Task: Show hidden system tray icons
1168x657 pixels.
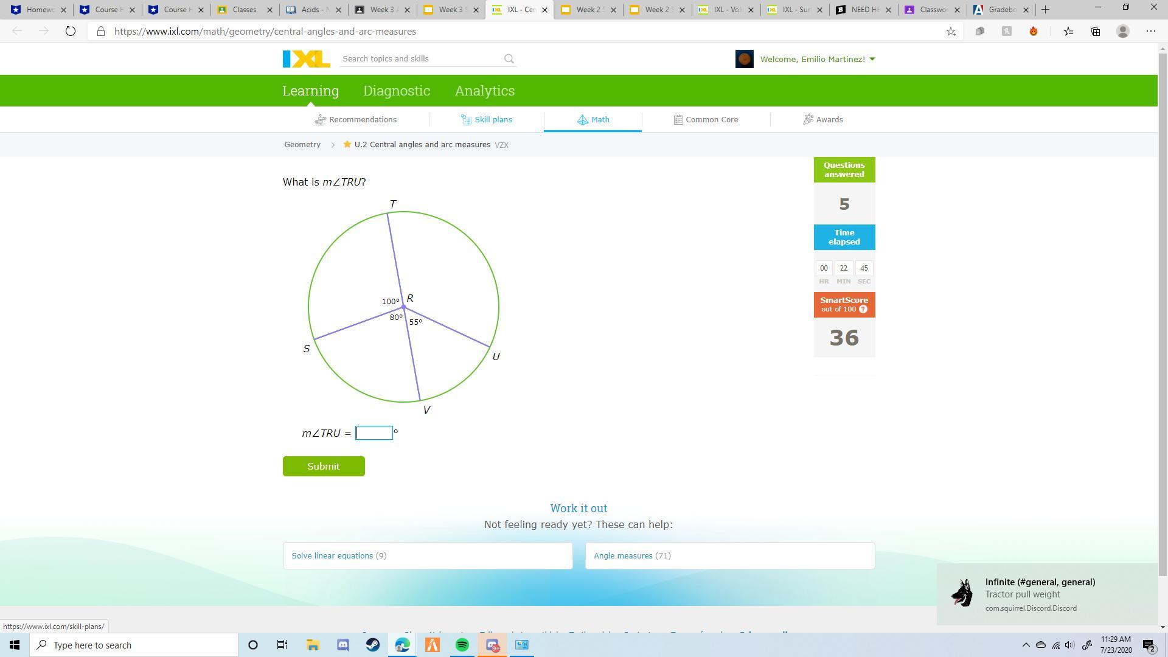Action: (1026, 645)
